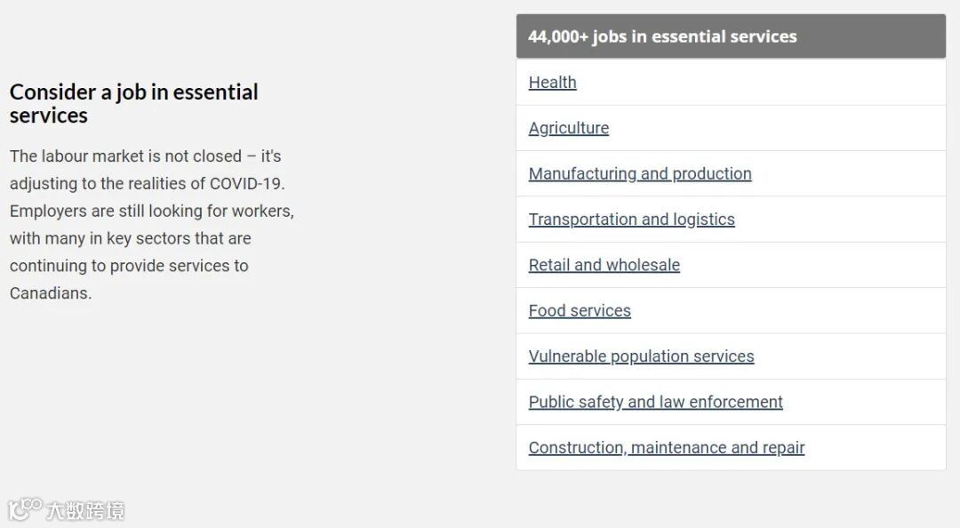Select Manufacturing and production link

(x=639, y=173)
